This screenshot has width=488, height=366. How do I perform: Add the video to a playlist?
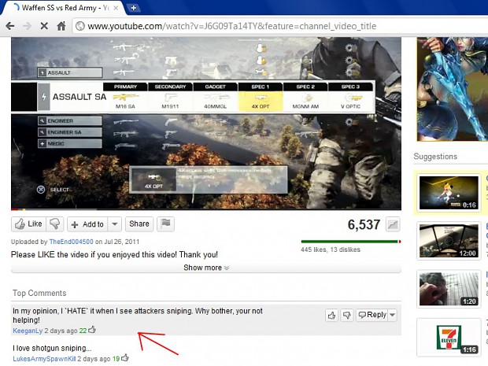tap(87, 224)
